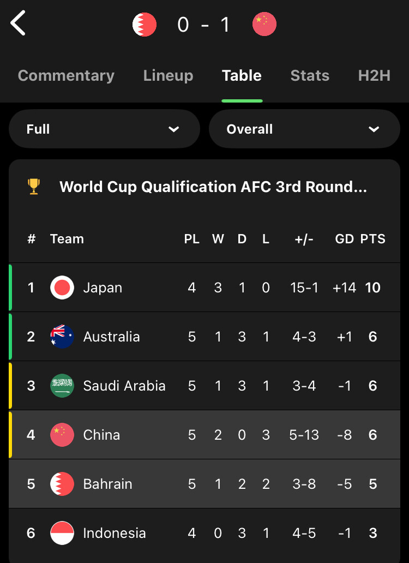This screenshot has height=563, width=409.
Task: Tap Australia's flag icon in table
Action: pyautogui.click(x=62, y=337)
